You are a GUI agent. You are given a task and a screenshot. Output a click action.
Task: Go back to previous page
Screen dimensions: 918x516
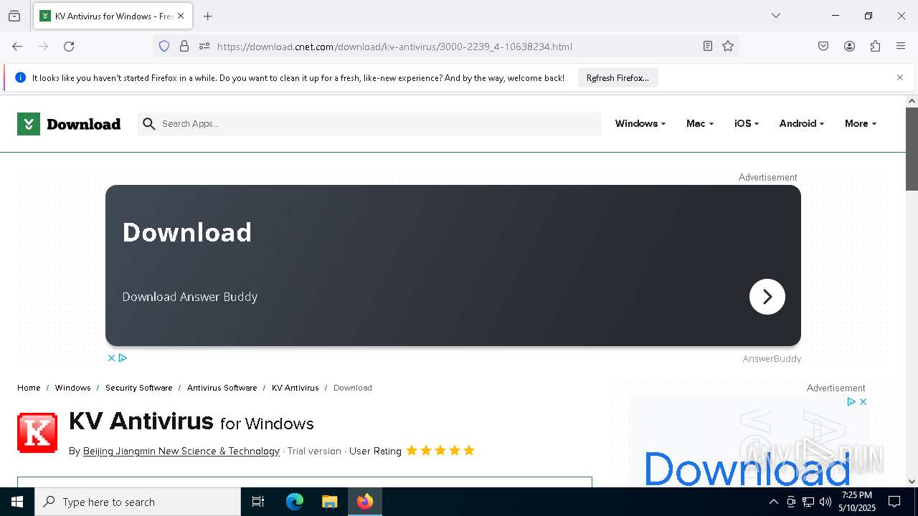pos(17,47)
